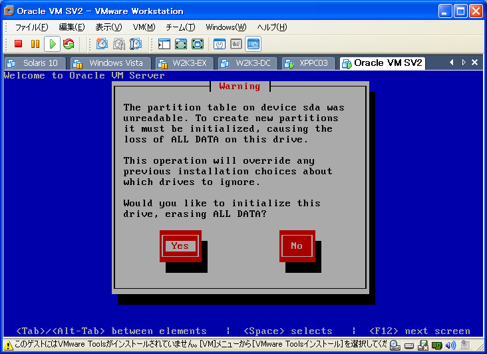Image resolution: width=487 pixels, height=354 pixels.
Task: Click the Reset virtual machine icon
Action: pyautogui.click(x=69, y=44)
